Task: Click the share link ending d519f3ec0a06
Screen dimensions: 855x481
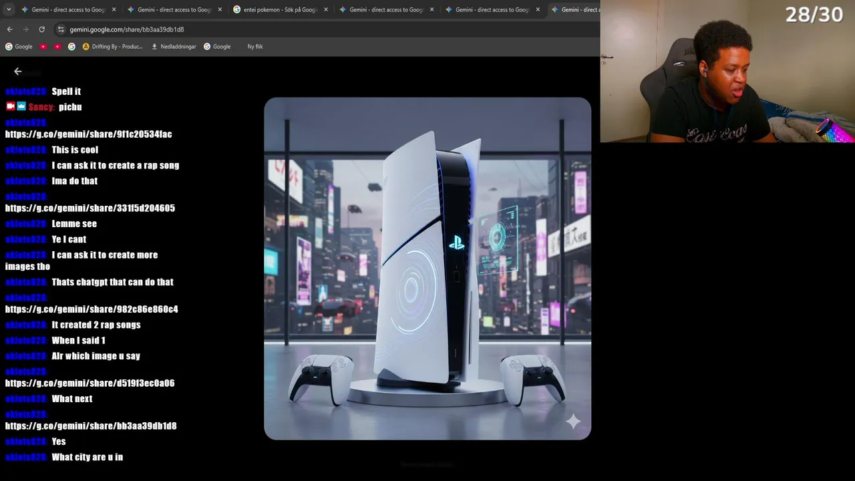Action: pos(90,383)
